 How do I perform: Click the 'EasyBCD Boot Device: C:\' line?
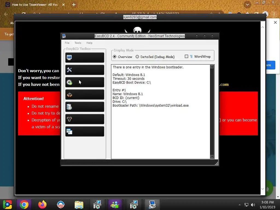[x=132, y=83]
